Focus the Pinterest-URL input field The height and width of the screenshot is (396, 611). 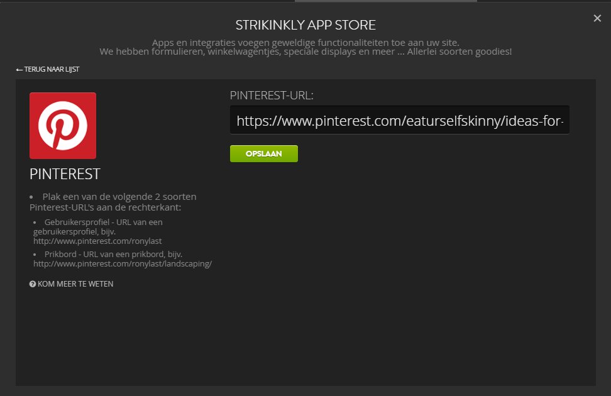(399, 120)
